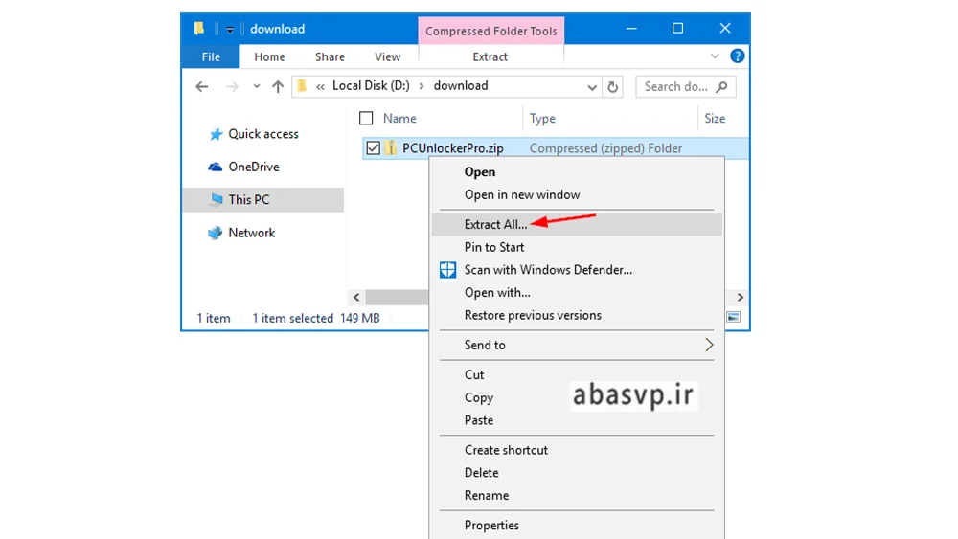Screen dimensions: 958x539
Task: Click the Quick access star icon
Action: pyautogui.click(x=216, y=134)
